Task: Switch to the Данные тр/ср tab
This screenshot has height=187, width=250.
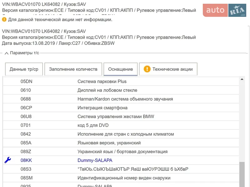Action: coord(24,69)
